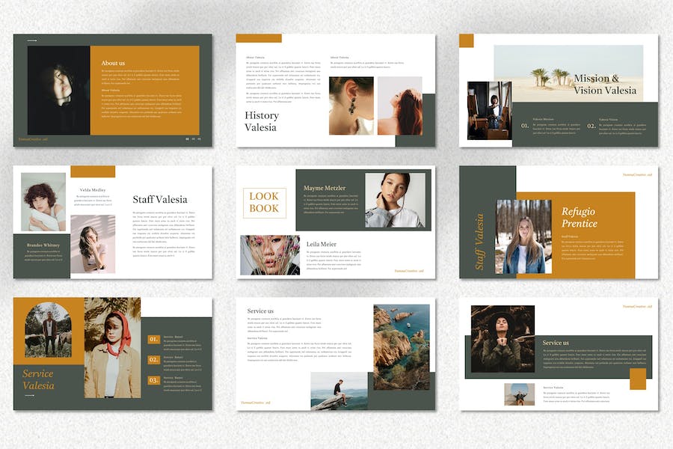Select the About us heading
The image size is (673, 449).
113,63
